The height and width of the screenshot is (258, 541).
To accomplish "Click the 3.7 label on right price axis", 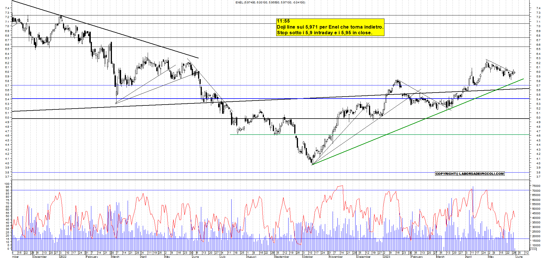I will tap(538, 177).
